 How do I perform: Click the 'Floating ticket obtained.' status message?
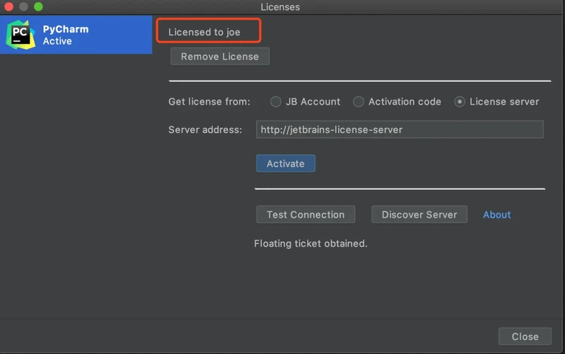pyautogui.click(x=311, y=244)
